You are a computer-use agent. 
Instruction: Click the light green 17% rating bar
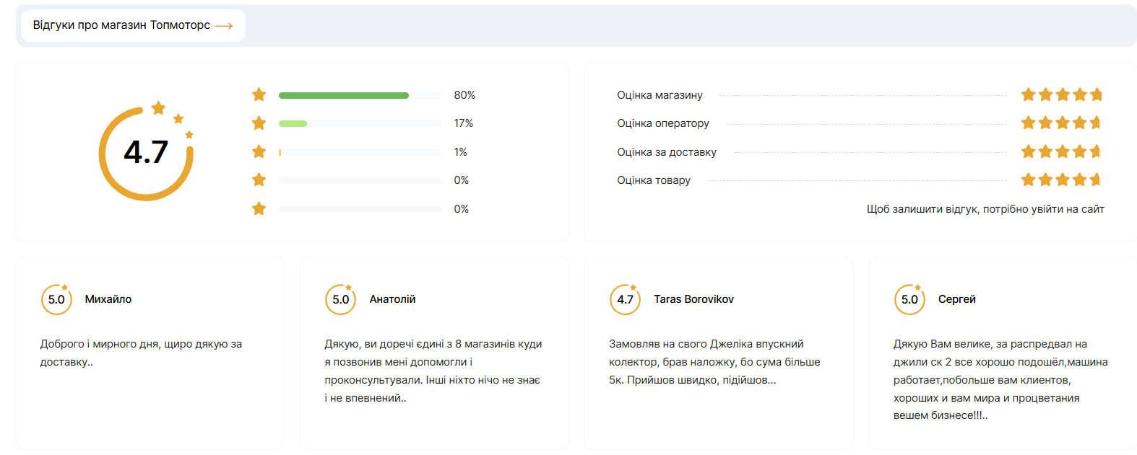(293, 123)
